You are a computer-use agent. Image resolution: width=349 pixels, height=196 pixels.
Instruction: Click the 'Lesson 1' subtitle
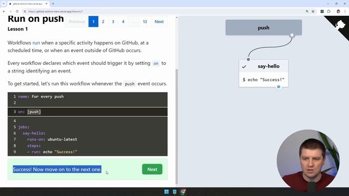[17, 29]
